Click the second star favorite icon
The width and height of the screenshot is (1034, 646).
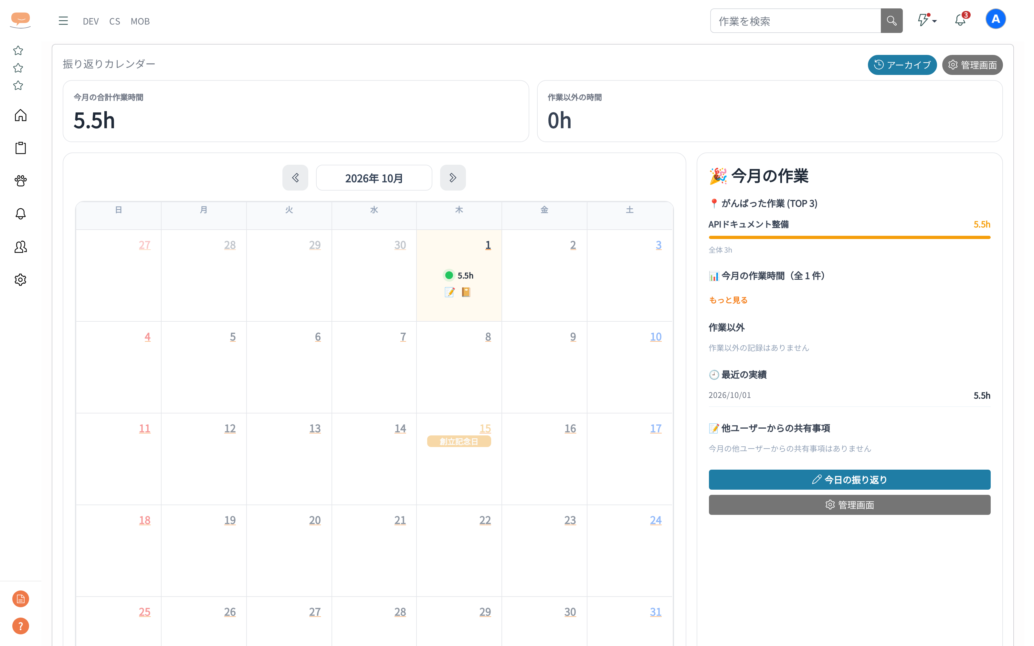[18, 68]
